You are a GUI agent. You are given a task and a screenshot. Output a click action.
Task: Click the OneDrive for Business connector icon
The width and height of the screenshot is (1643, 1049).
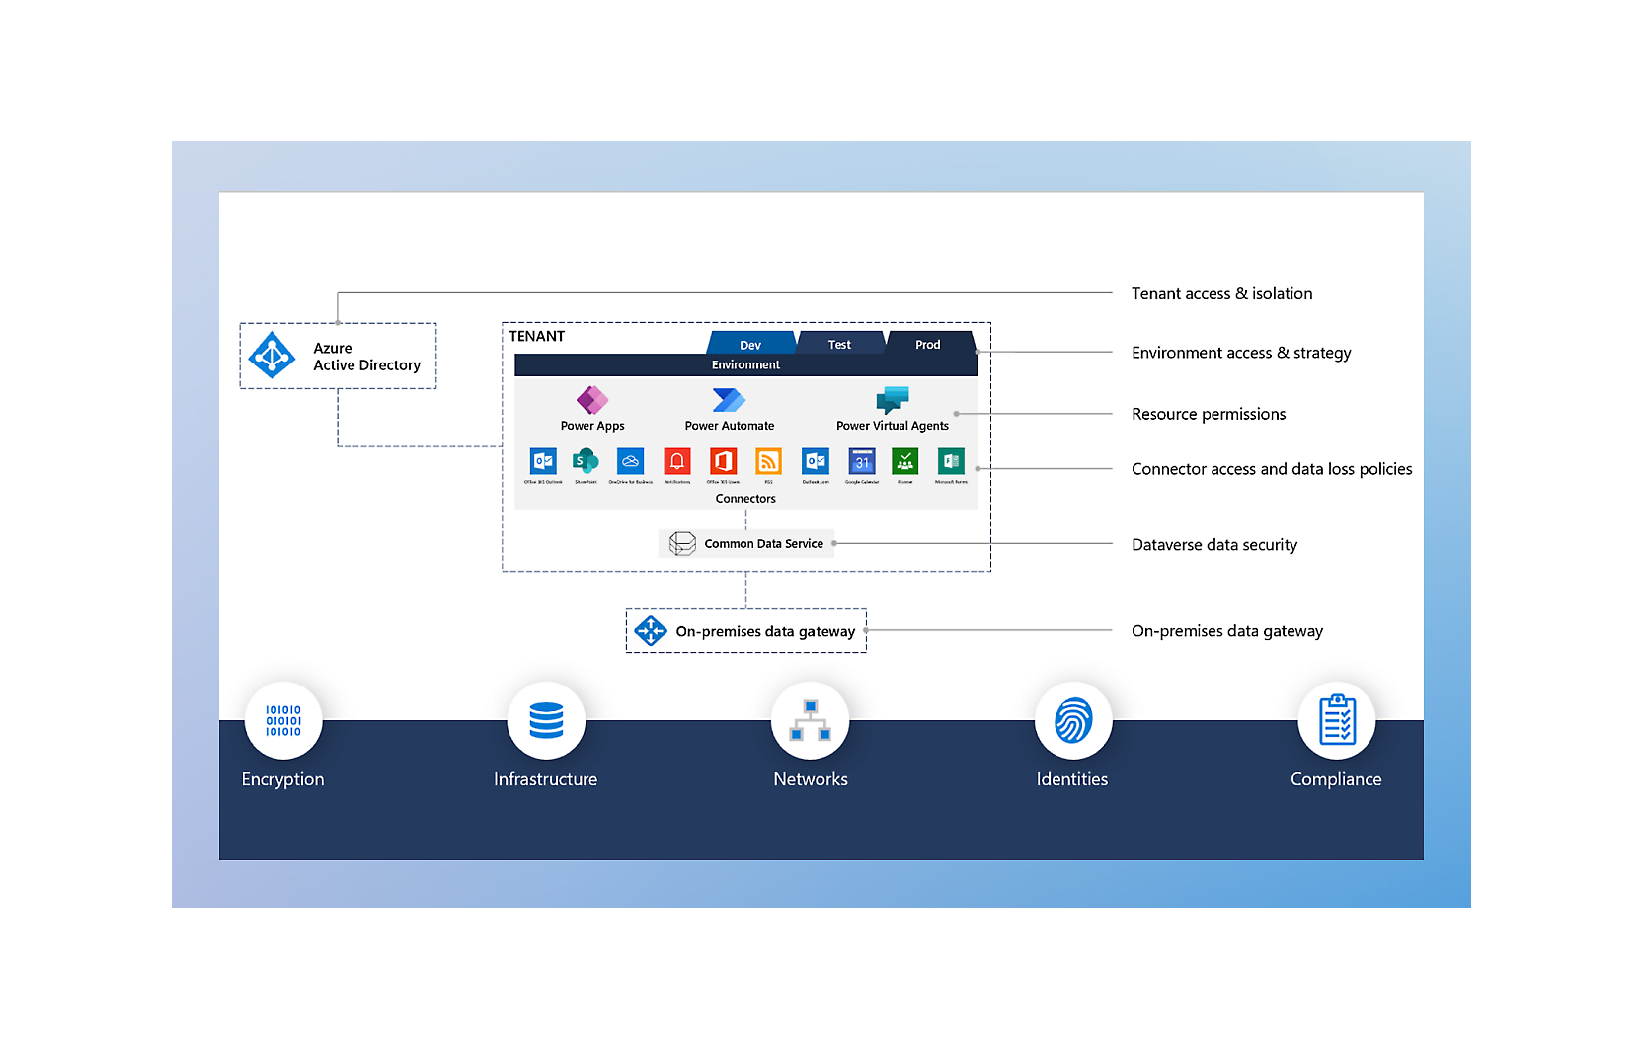(x=630, y=461)
